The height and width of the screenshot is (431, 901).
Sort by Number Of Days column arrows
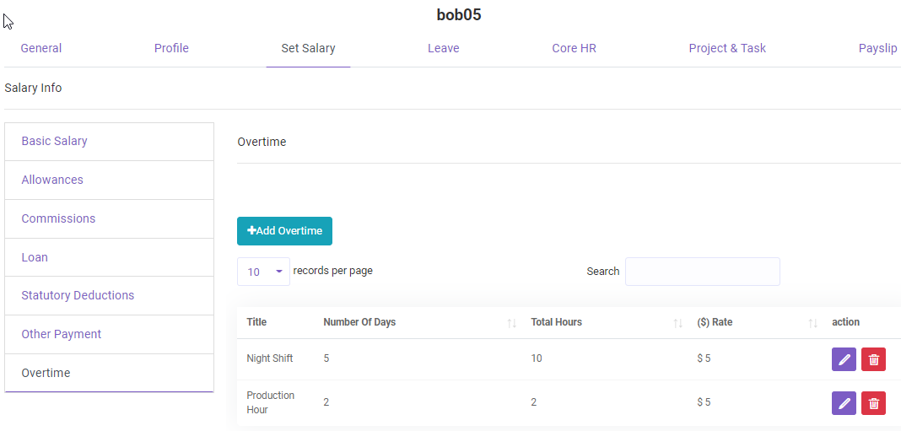click(x=511, y=323)
